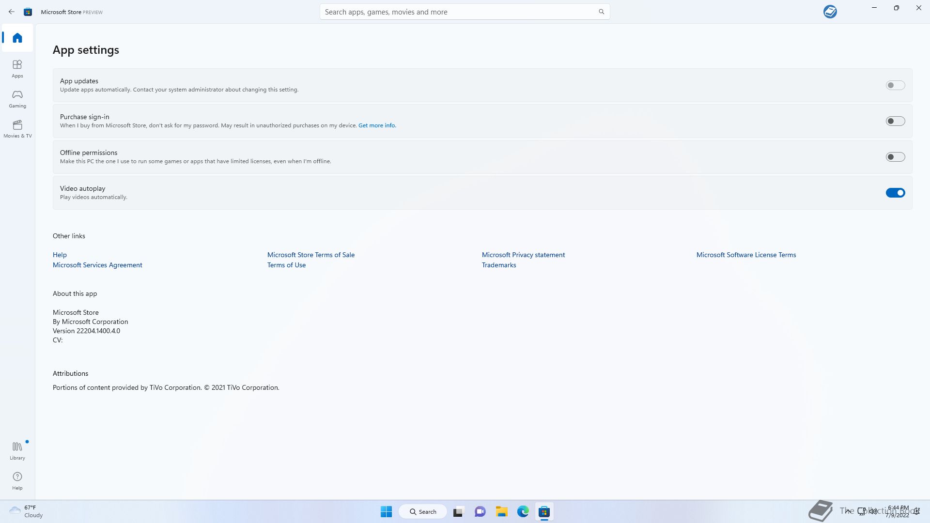Click the Microsoft Store logo icon
This screenshot has height=523, width=930.
(x=28, y=12)
